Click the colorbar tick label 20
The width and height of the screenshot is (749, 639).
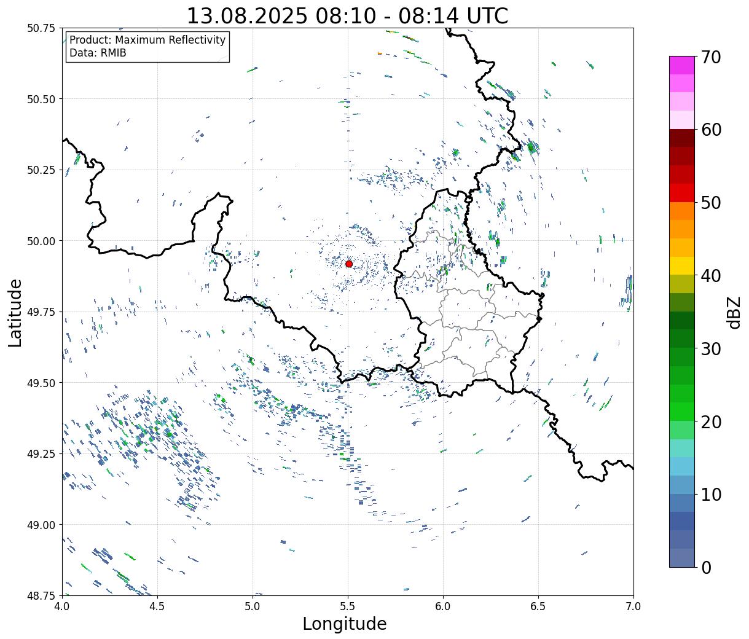711,421
